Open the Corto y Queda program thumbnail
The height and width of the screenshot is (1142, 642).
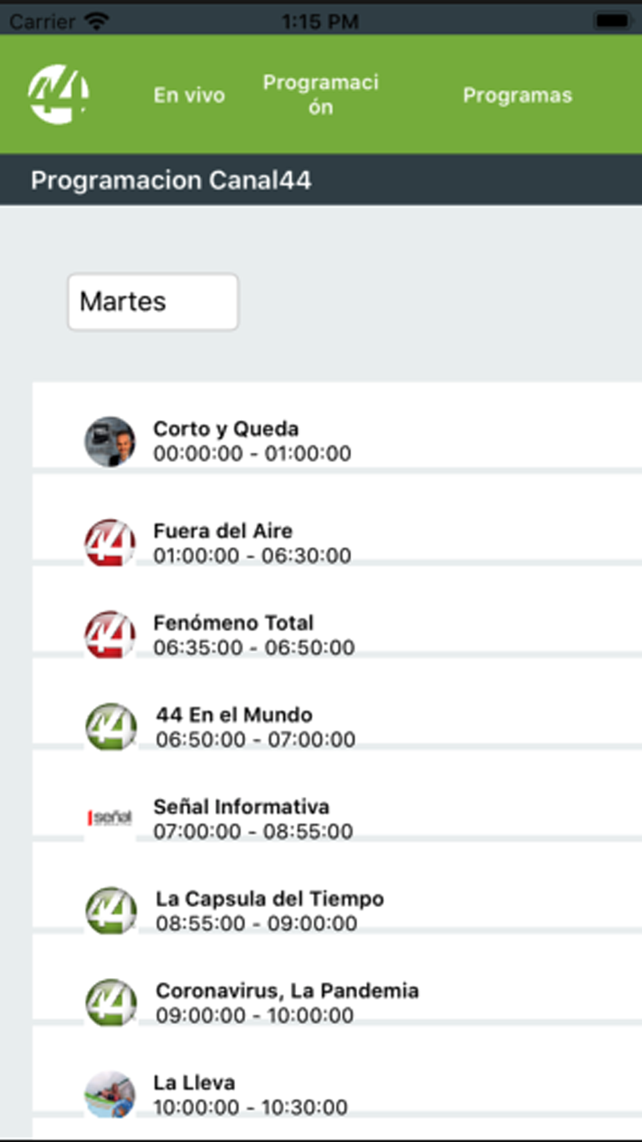(x=110, y=441)
